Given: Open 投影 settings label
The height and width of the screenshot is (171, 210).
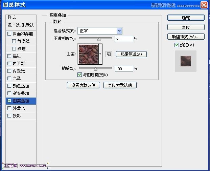Looking at the screenshot, I should [x=17, y=115].
